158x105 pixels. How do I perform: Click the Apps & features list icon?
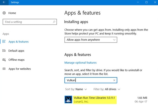point(4,41)
